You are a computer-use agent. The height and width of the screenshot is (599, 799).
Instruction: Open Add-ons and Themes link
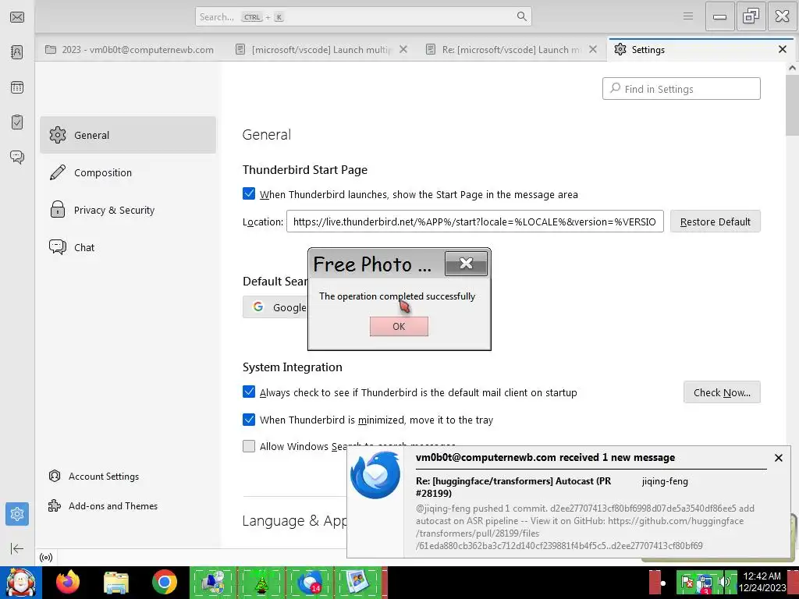point(103,505)
